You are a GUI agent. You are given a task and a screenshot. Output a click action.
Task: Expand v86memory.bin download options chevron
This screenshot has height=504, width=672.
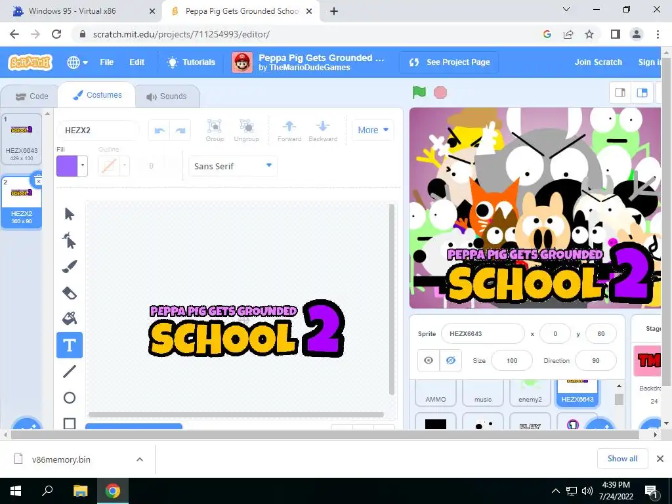(x=140, y=459)
